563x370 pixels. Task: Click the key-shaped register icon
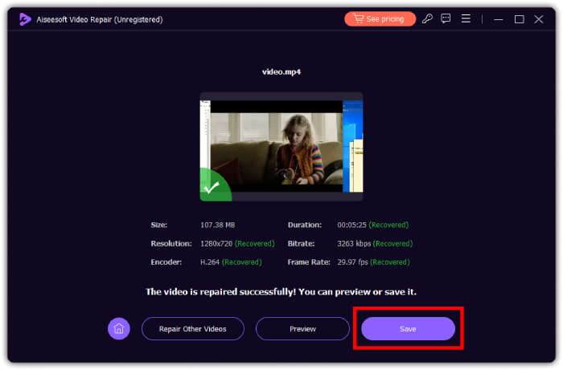click(428, 18)
